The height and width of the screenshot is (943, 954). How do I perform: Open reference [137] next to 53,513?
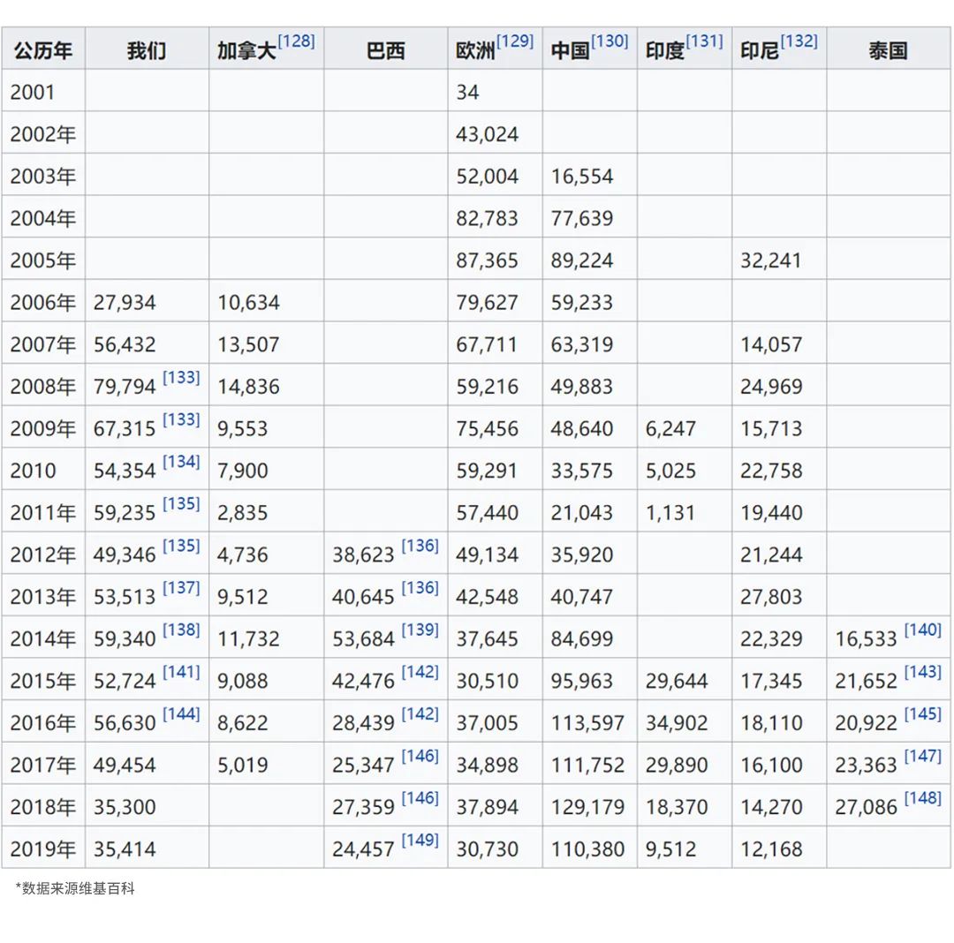pyautogui.click(x=181, y=588)
